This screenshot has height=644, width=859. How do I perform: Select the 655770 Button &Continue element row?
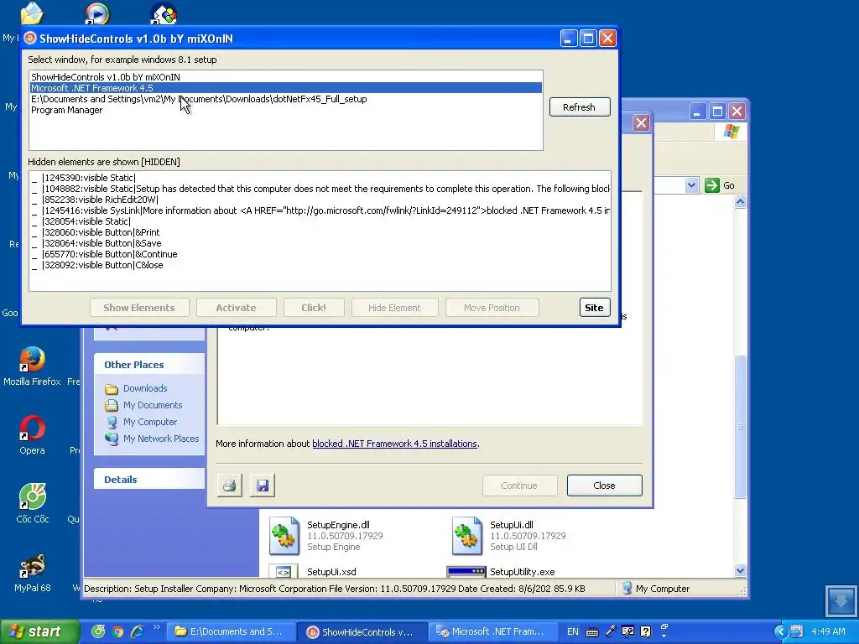pos(320,254)
